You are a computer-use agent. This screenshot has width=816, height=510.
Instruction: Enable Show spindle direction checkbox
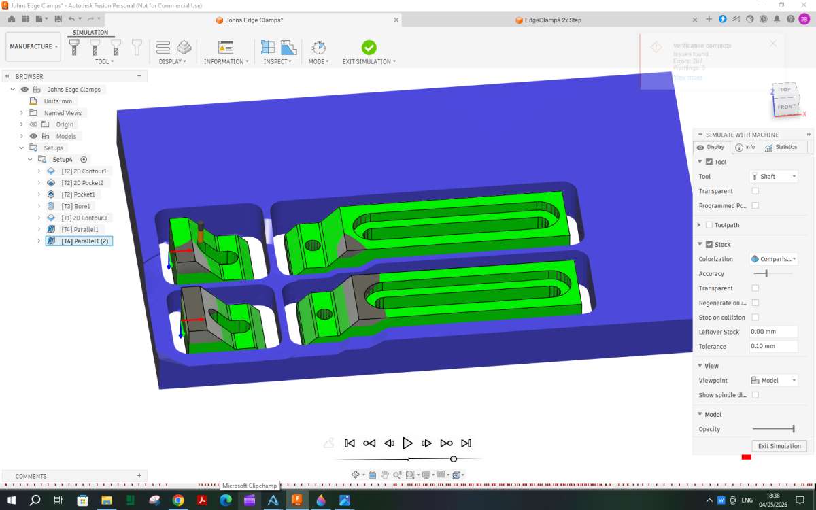click(755, 395)
